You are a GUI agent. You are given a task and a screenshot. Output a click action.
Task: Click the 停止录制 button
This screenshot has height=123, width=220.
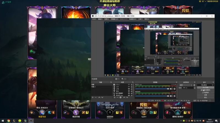205,87
